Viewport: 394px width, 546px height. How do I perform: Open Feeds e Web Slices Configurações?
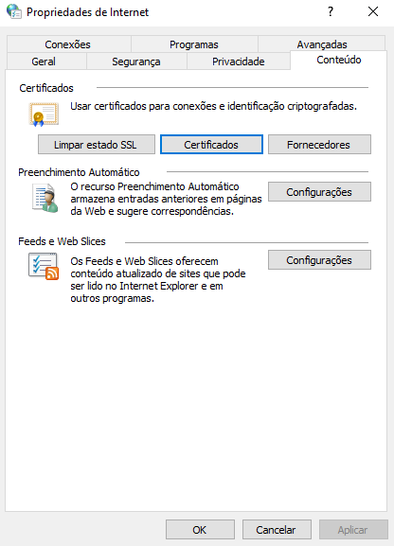click(319, 260)
